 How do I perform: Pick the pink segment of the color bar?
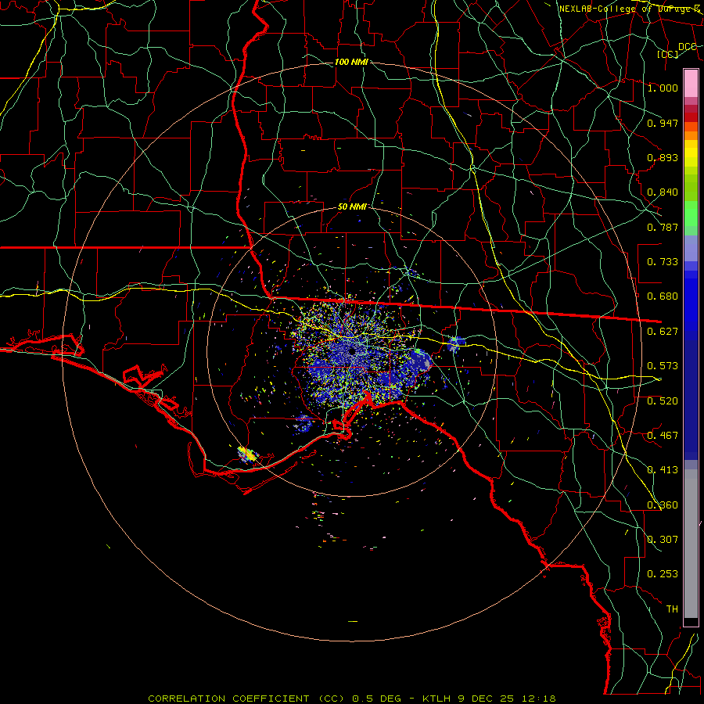pos(691,83)
